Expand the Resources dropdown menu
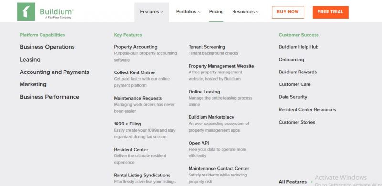Screen dimensions: 382x186 245,12
